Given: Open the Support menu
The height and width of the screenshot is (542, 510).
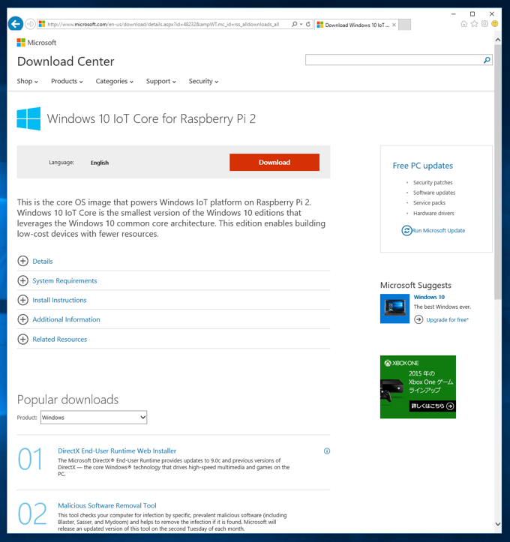Looking at the screenshot, I should [x=160, y=81].
